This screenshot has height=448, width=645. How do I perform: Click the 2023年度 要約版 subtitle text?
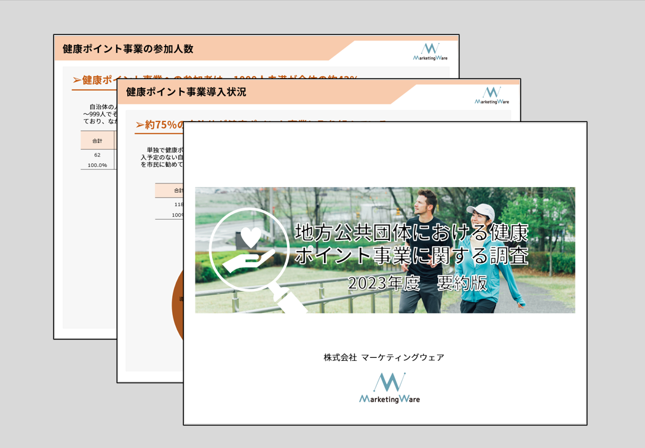[x=417, y=283]
